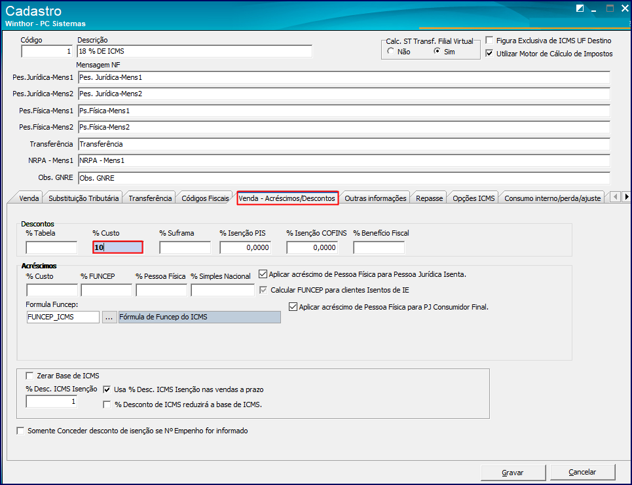Switch to the Transferência tab

(150, 198)
